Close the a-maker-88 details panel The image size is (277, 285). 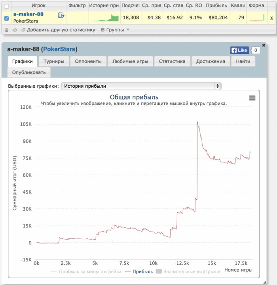click(x=264, y=45)
